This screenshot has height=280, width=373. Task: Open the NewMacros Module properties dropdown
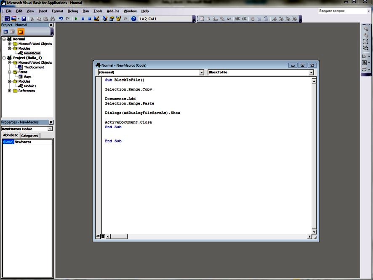[50, 129]
